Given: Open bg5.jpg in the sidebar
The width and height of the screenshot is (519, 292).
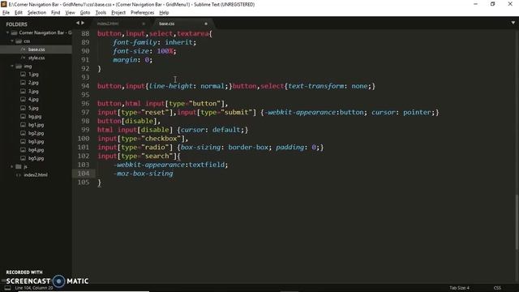Looking at the screenshot, I should [x=36, y=158].
